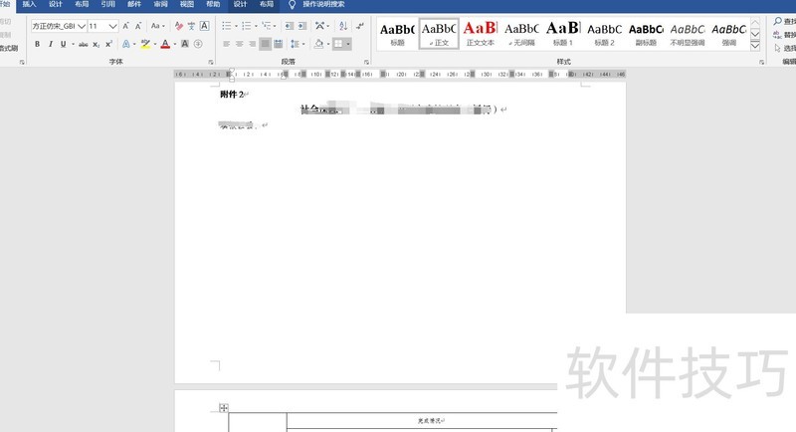Apply bullet list
796x432 pixels.
pos(227,26)
